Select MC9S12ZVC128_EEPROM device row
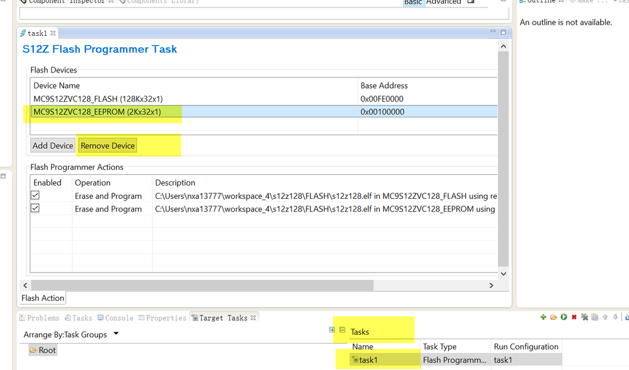 coord(264,111)
